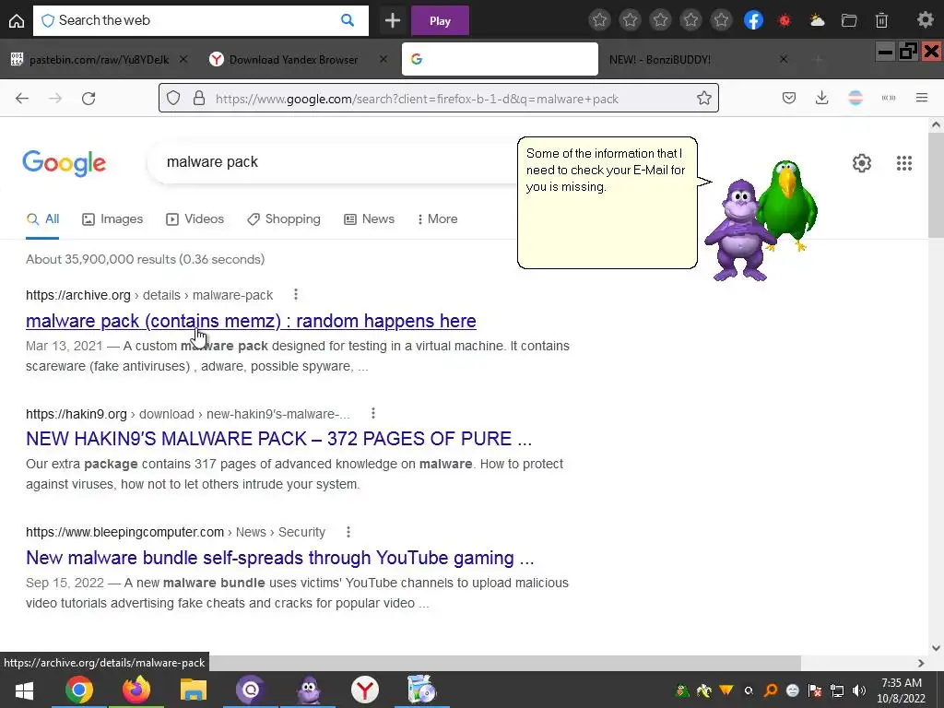
Task: Click the purple taskbar icon beside File Explorer
Action: pos(251,690)
